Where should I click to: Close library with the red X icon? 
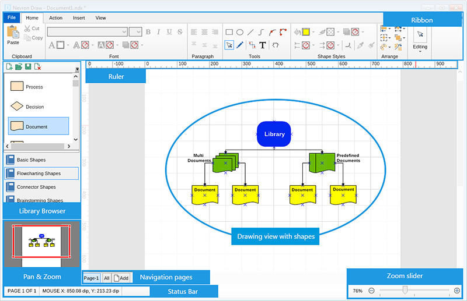click(x=37, y=67)
